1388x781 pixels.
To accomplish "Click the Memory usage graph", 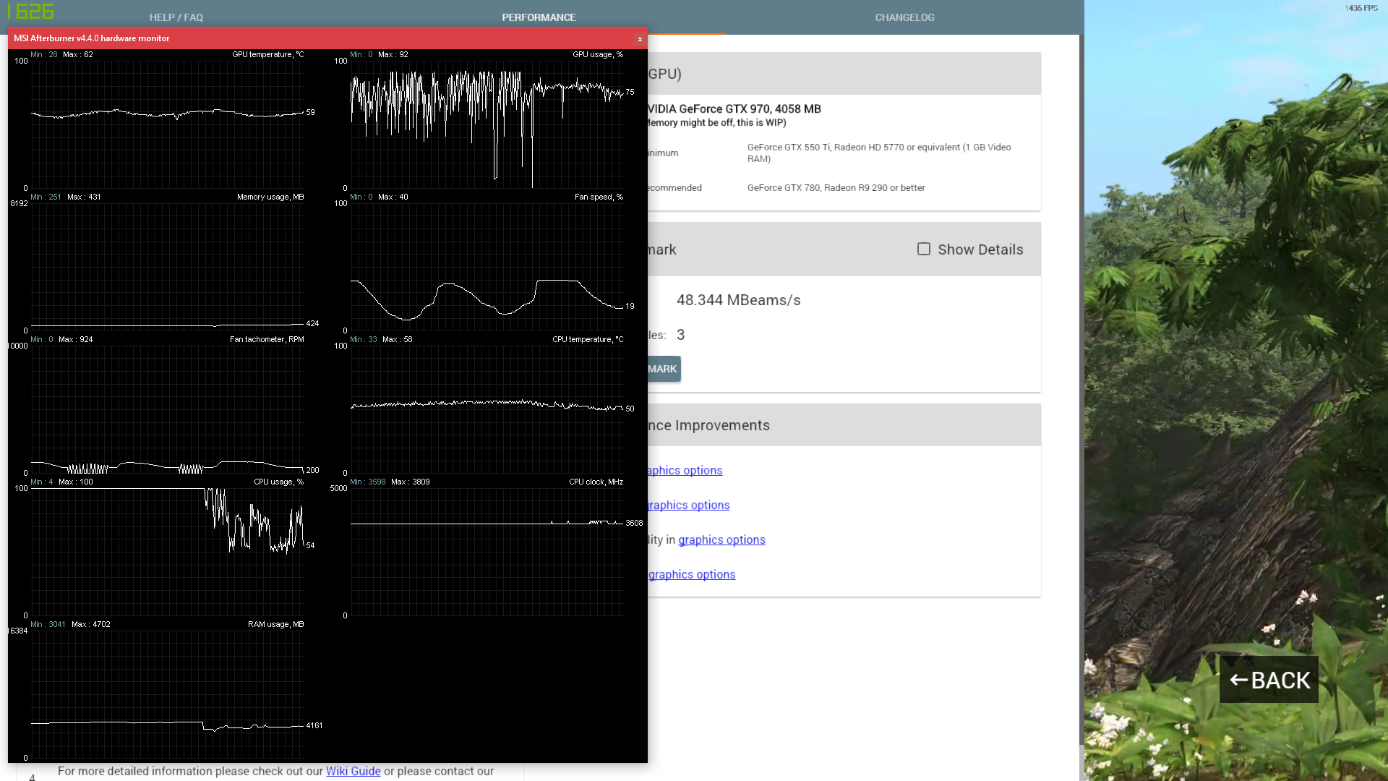I will 167,267.
